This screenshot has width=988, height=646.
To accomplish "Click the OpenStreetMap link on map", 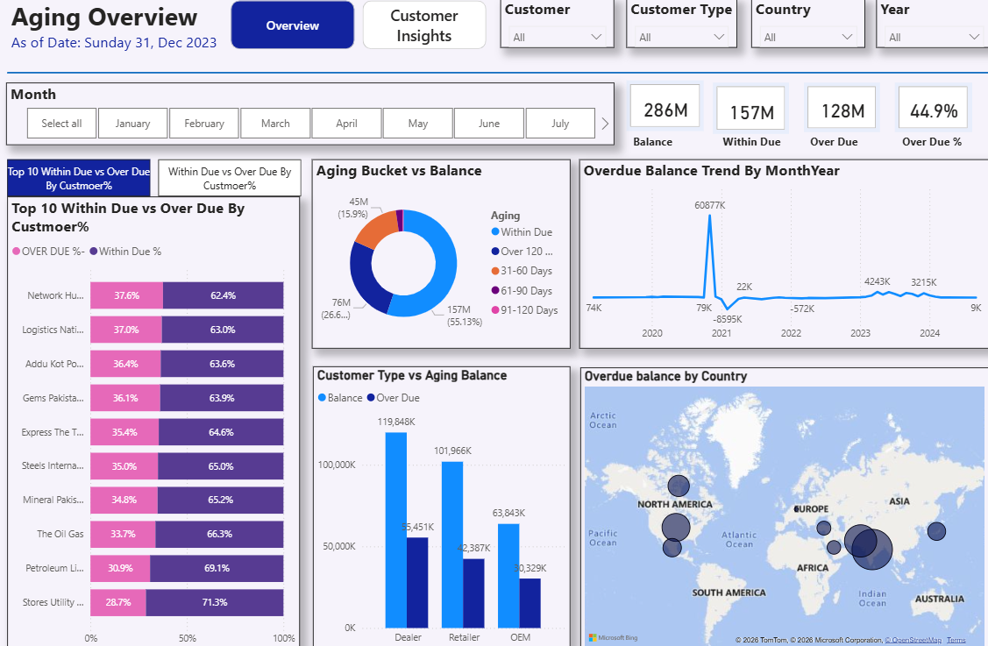I will [913, 641].
